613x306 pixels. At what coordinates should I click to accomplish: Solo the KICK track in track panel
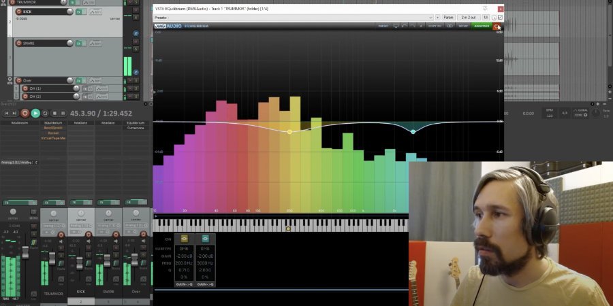coord(136,18)
